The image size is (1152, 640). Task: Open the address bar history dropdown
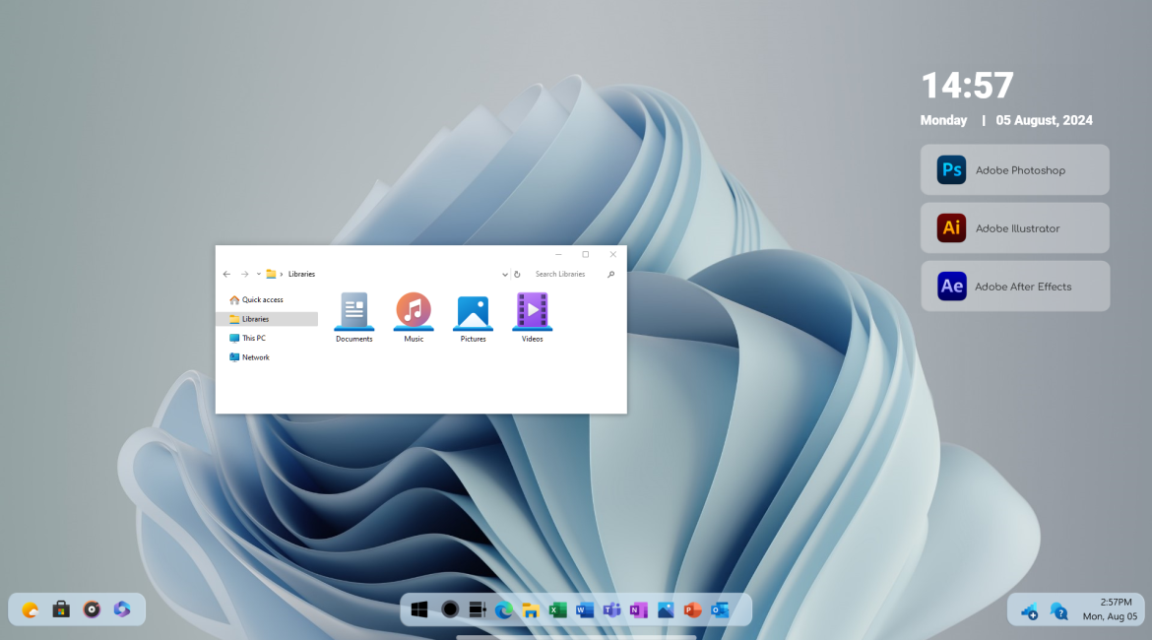tap(505, 275)
